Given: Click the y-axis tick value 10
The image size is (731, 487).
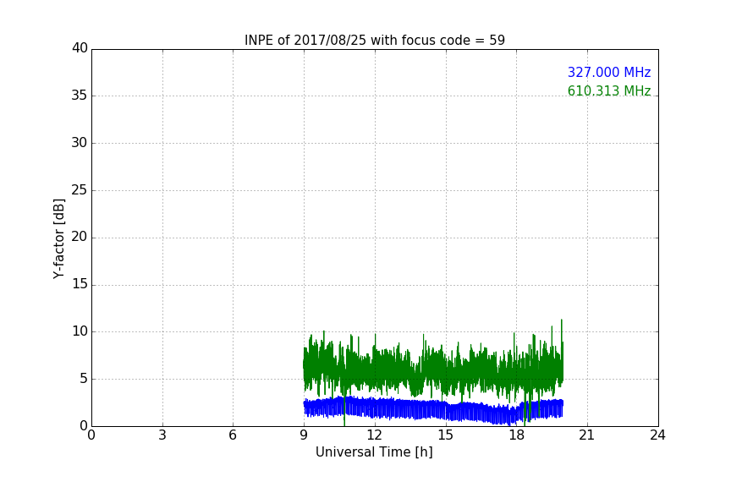Looking at the screenshot, I should click(x=80, y=331).
